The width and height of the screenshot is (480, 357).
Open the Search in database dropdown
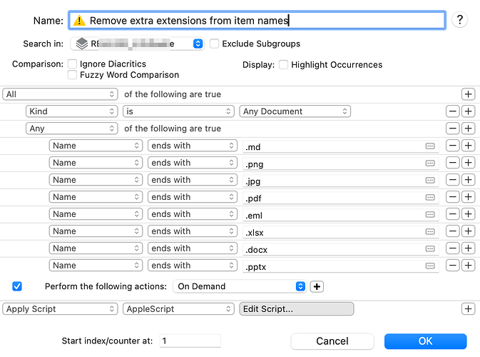pyautogui.click(x=137, y=44)
